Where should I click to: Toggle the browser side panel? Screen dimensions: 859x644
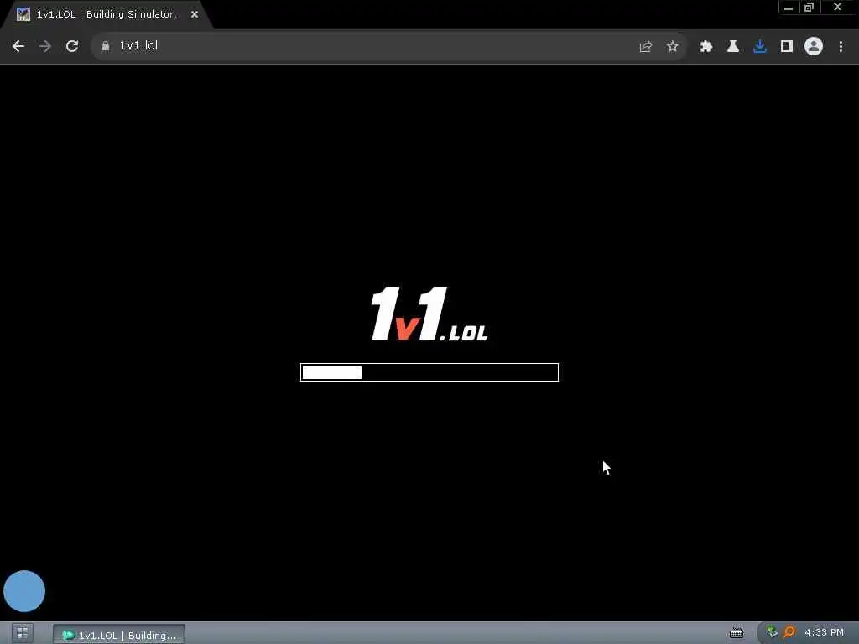pos(786,47)
